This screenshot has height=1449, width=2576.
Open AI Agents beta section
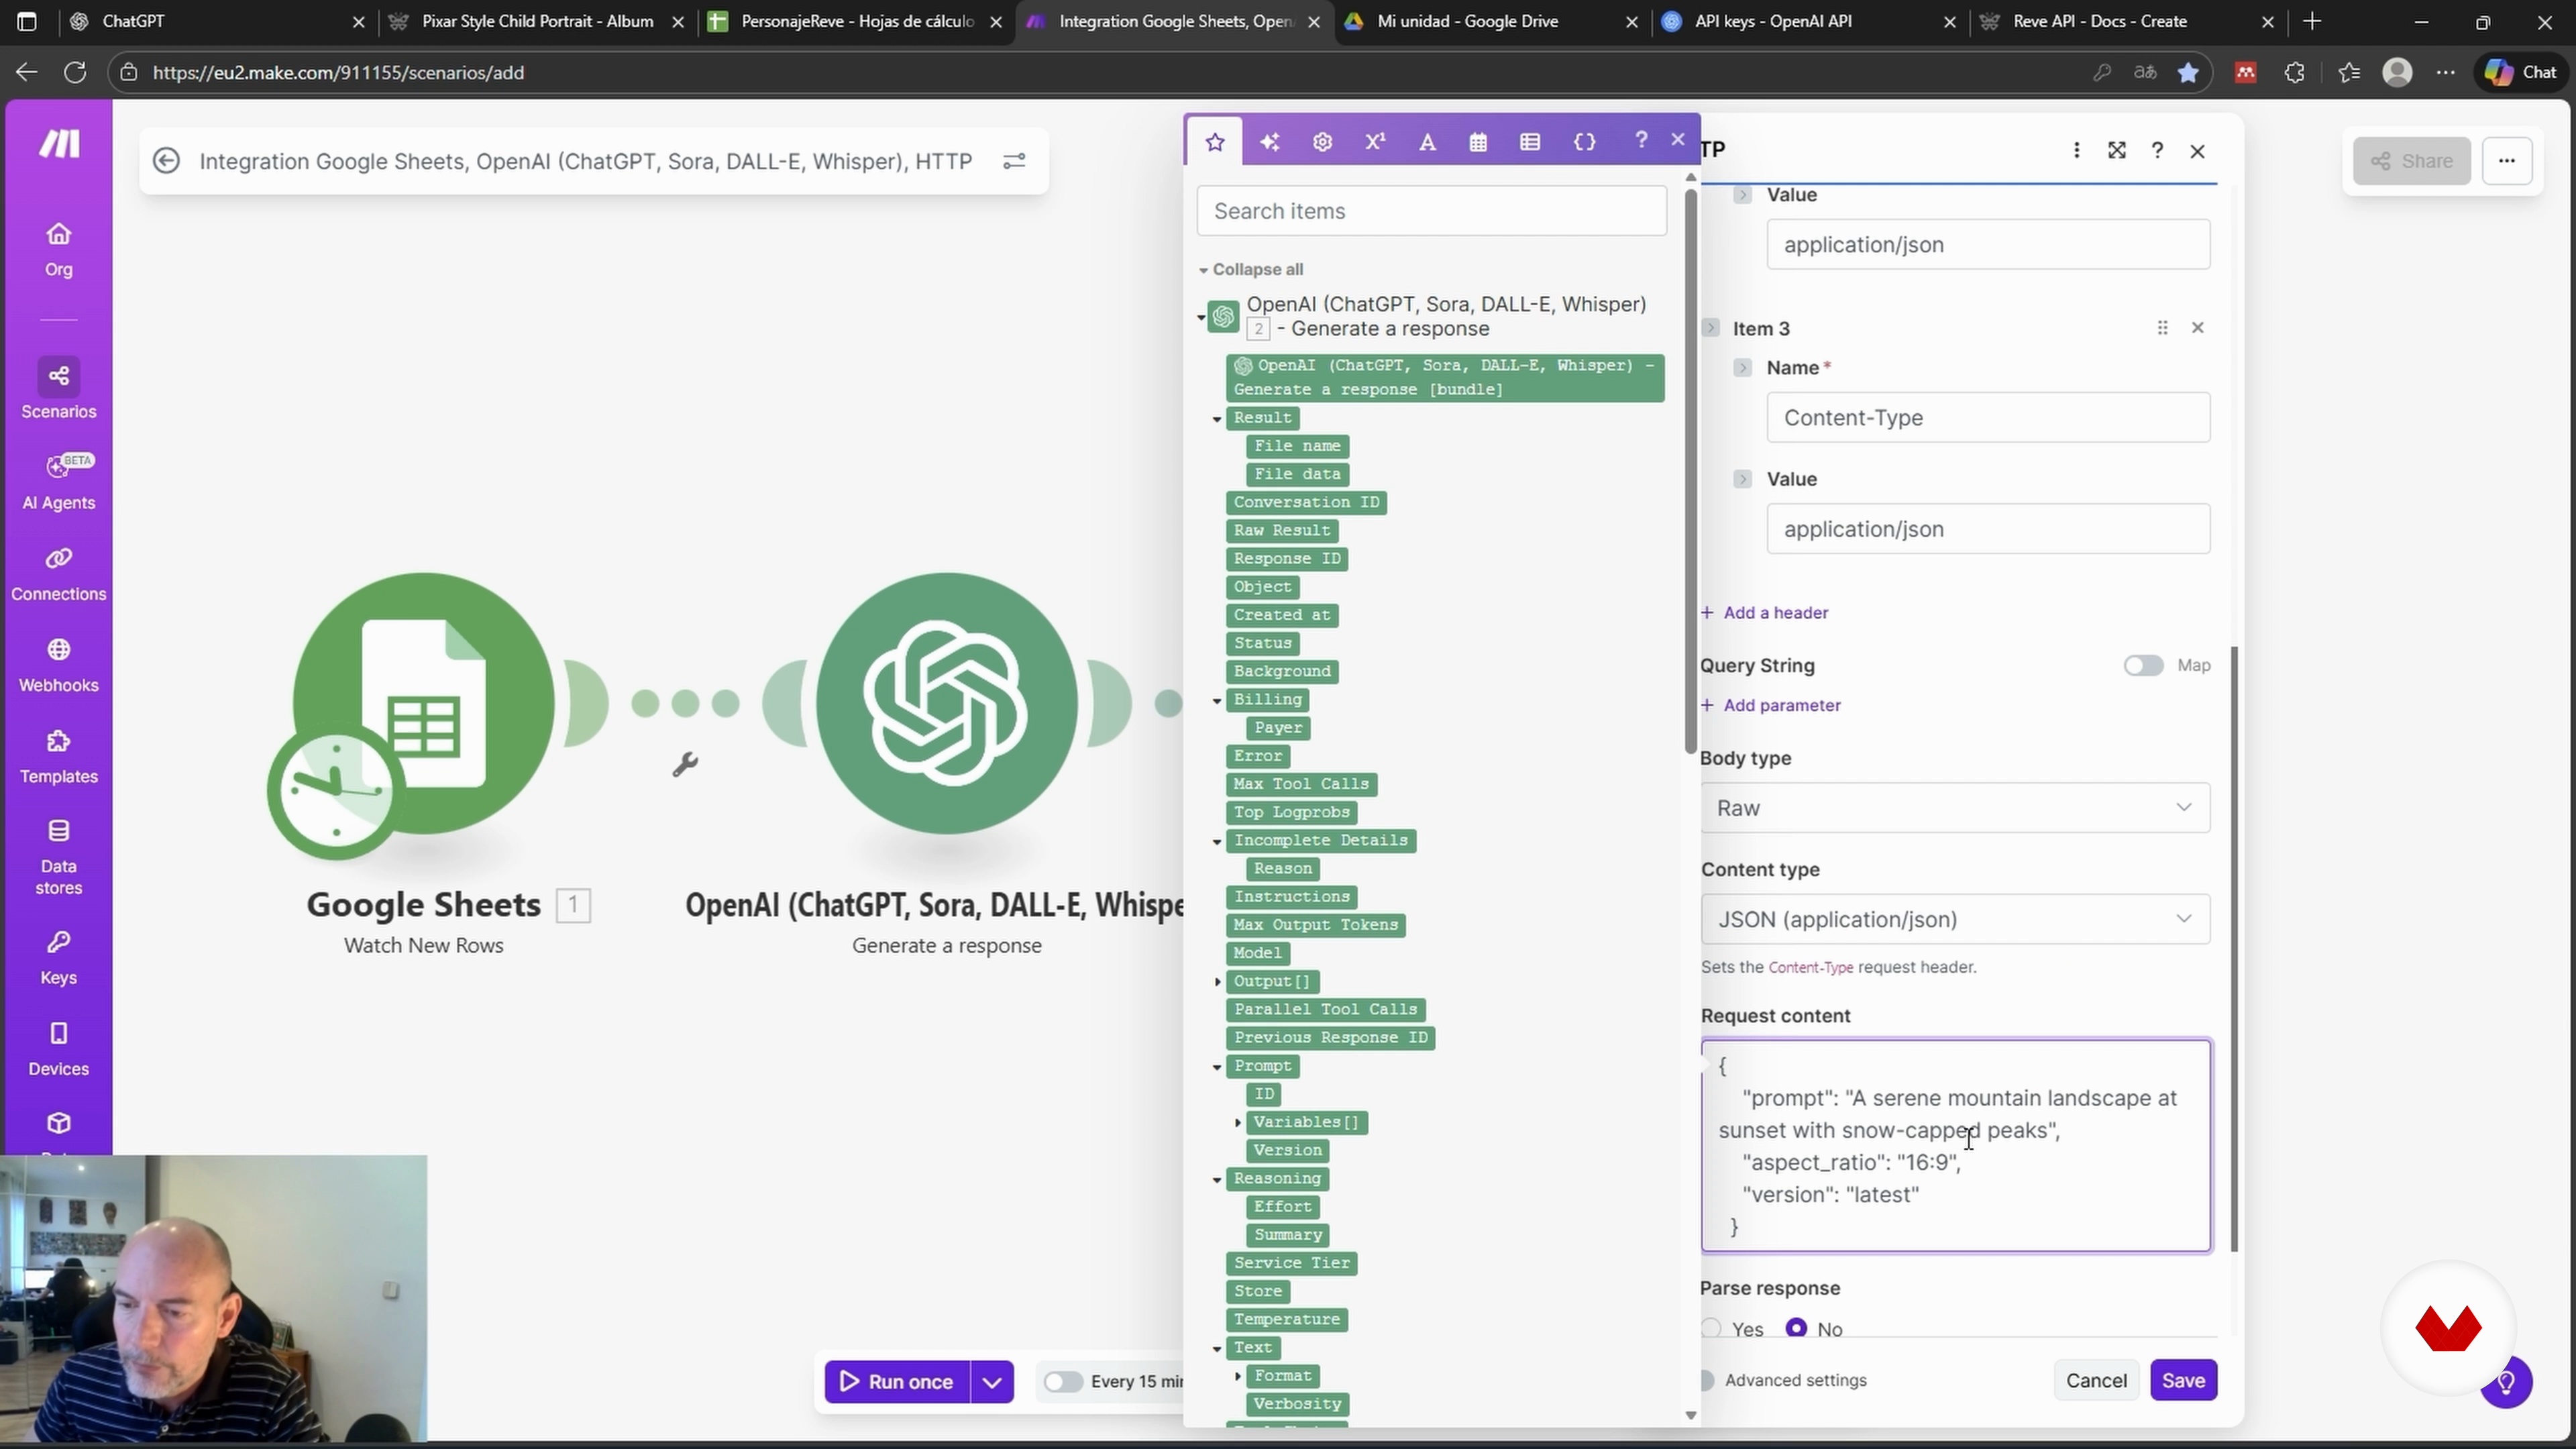pyautogui.click(x=59, y=481)
